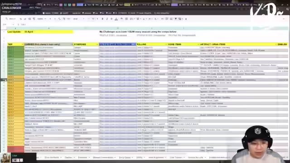The height and width of the screenshot is (163, 290).
Task: Click the cell name box
Action: click(x=8, y=24)
